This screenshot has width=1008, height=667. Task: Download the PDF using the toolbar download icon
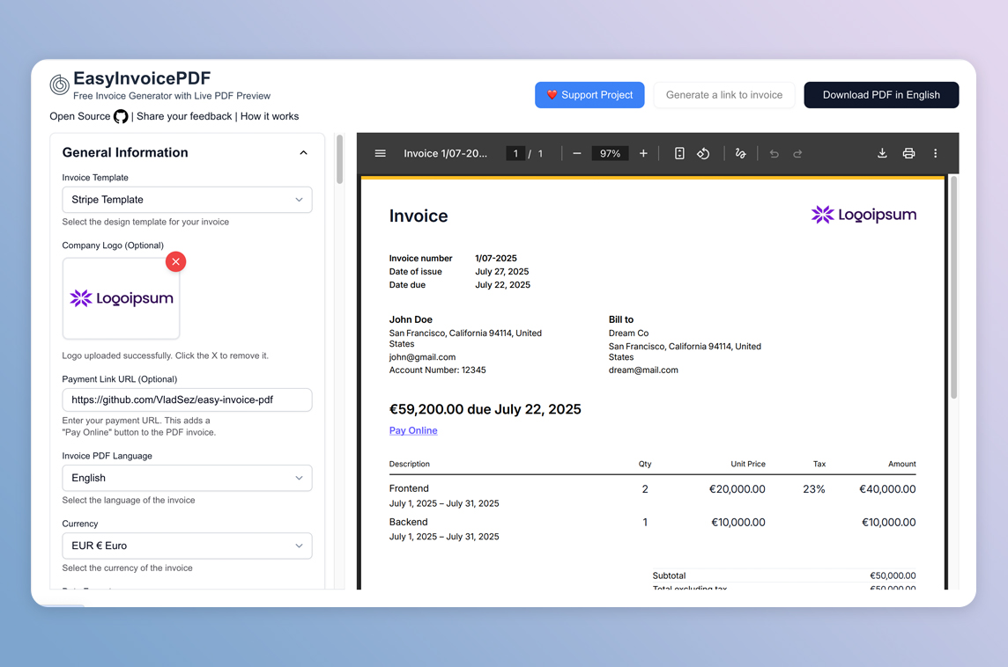tap(882, 153)
